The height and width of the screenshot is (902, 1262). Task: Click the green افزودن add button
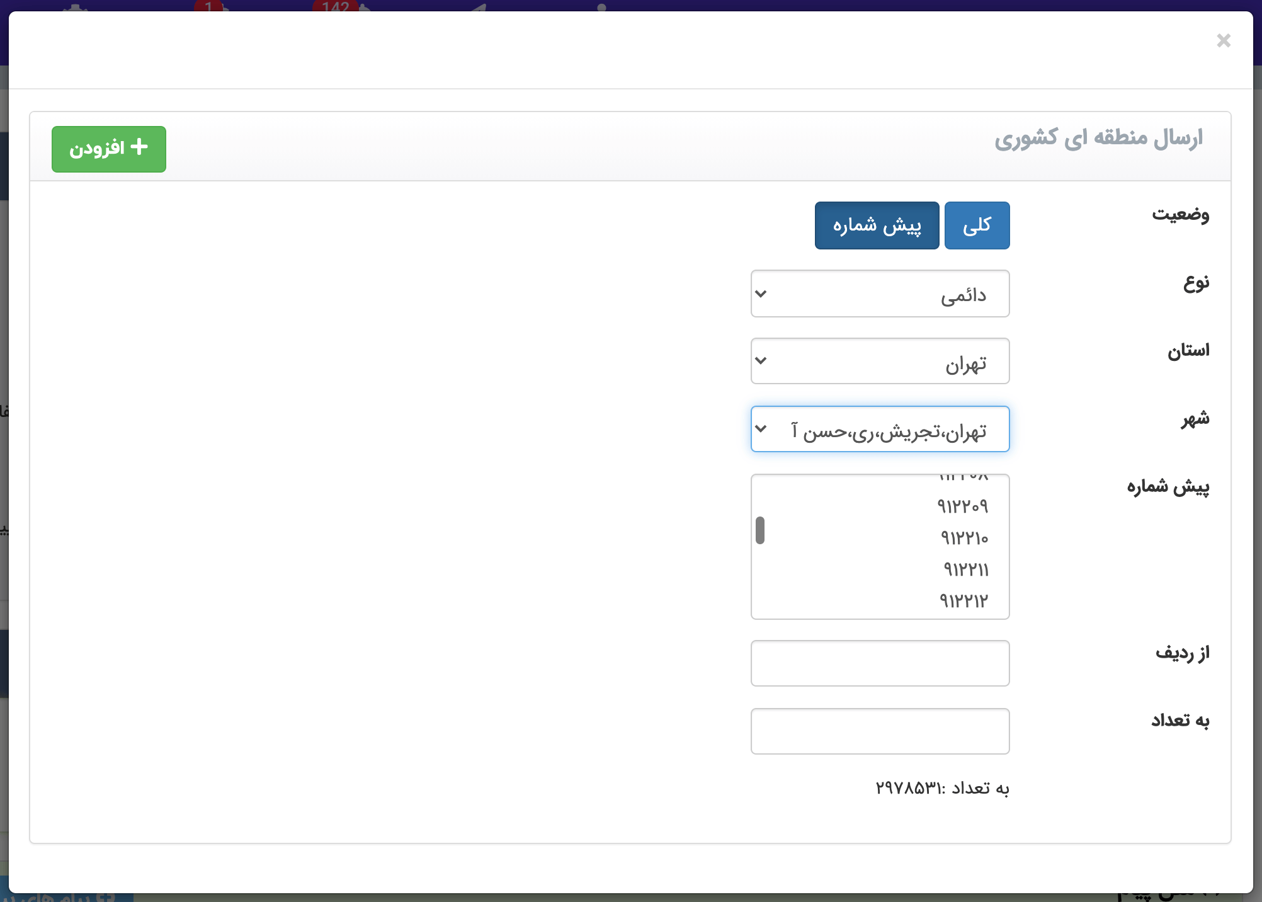pos(109,149)
